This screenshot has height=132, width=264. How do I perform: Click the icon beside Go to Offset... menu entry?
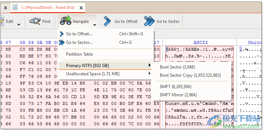62,34
